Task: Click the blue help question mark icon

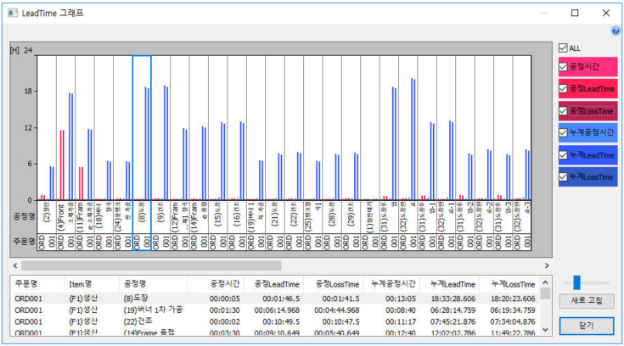Action: click(x=616, y=31)
